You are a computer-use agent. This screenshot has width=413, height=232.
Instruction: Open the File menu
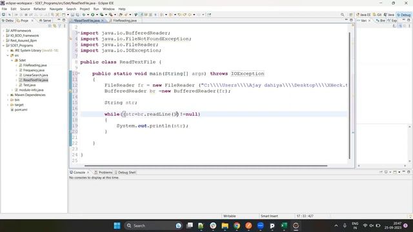point(5,9)
